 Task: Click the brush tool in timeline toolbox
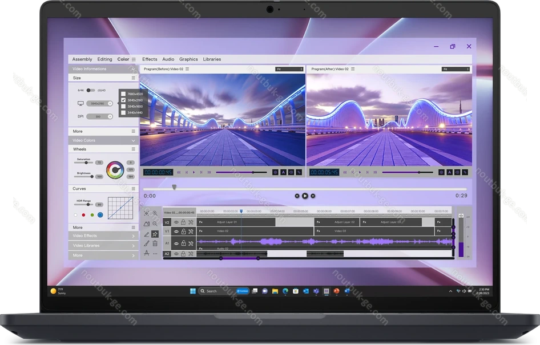(x=147, y=243)
